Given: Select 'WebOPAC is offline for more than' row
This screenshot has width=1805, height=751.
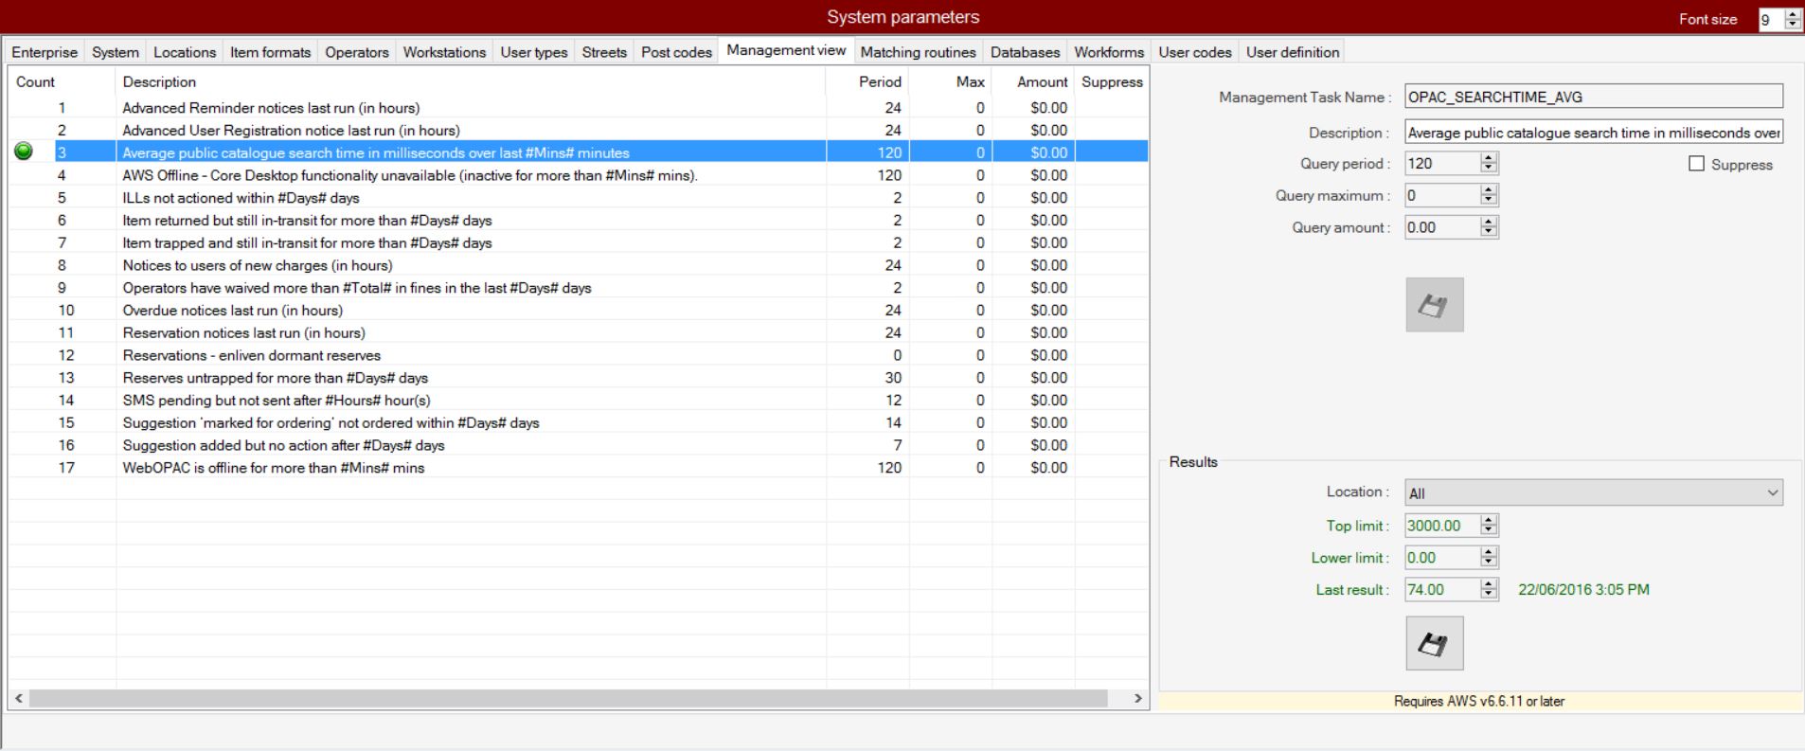Looking at the screenshot, I should tap(579, 468).
